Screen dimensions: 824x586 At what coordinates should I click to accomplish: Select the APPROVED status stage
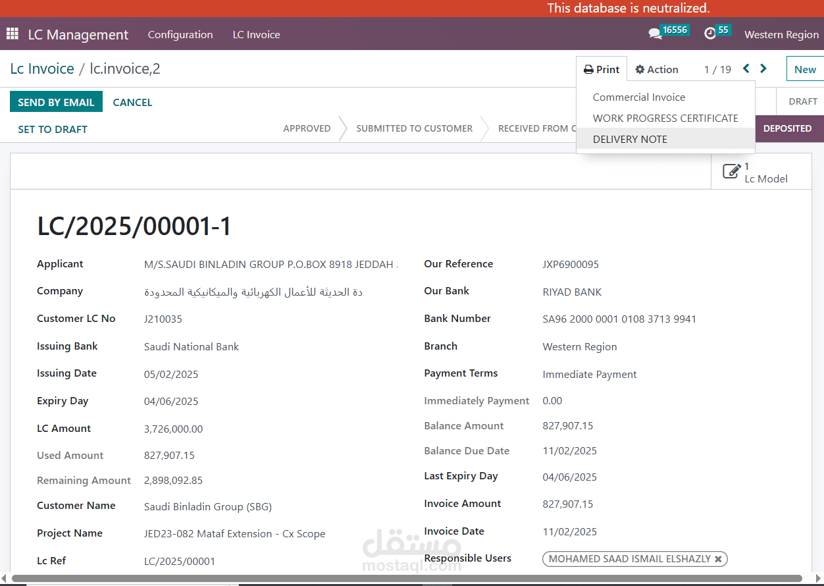(x=307, y=128)
